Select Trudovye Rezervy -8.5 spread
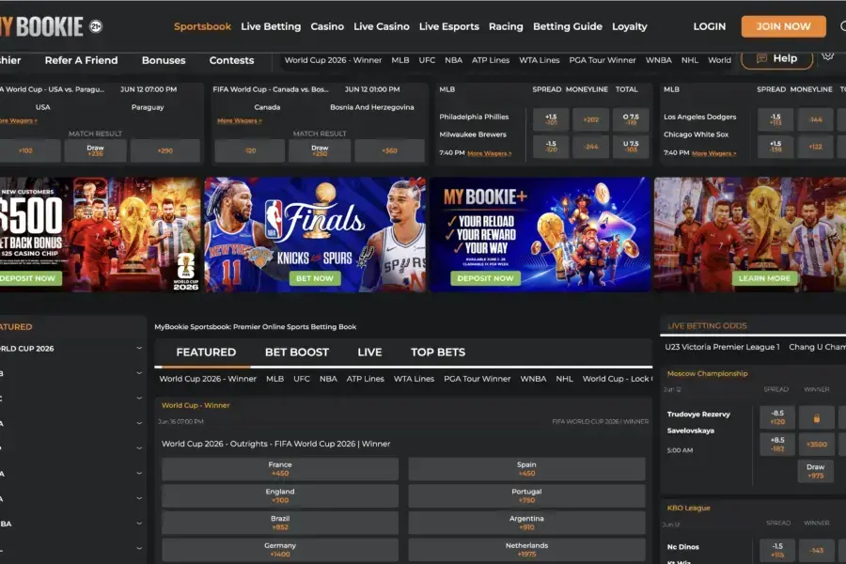846x564 pixels. [x=777, y=417]
